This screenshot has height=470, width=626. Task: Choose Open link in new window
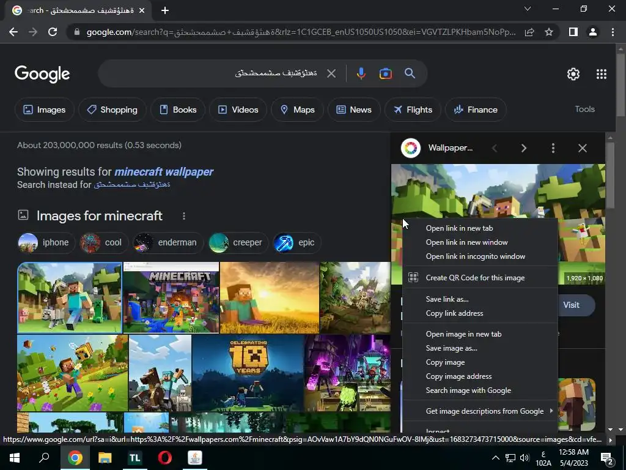point(481,242)
